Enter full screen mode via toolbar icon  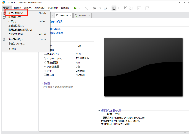125,8
